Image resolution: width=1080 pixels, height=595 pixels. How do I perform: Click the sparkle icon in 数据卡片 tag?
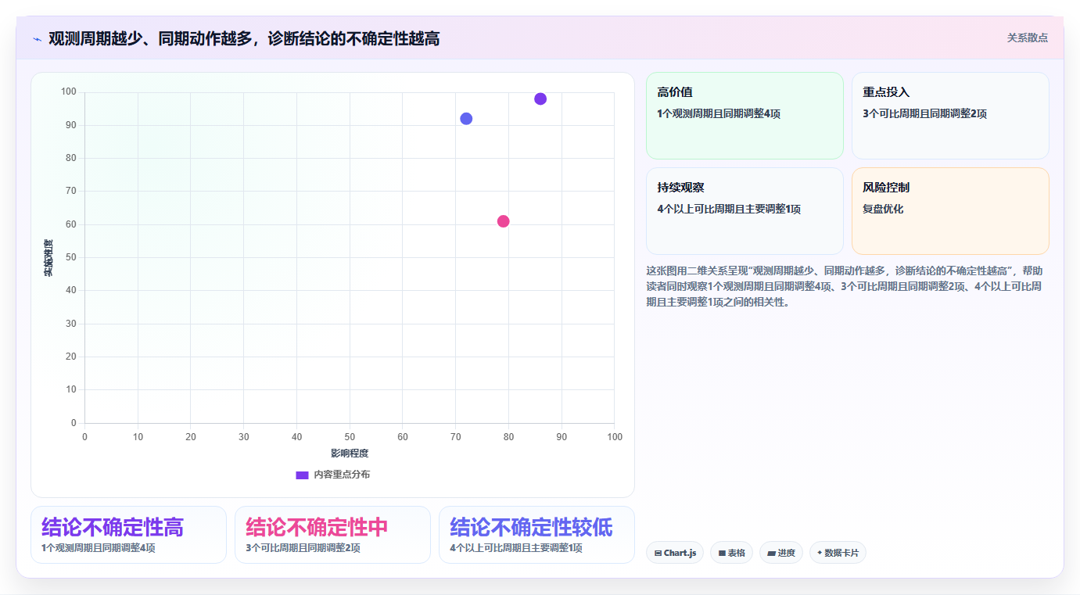[x=820, y=553]
